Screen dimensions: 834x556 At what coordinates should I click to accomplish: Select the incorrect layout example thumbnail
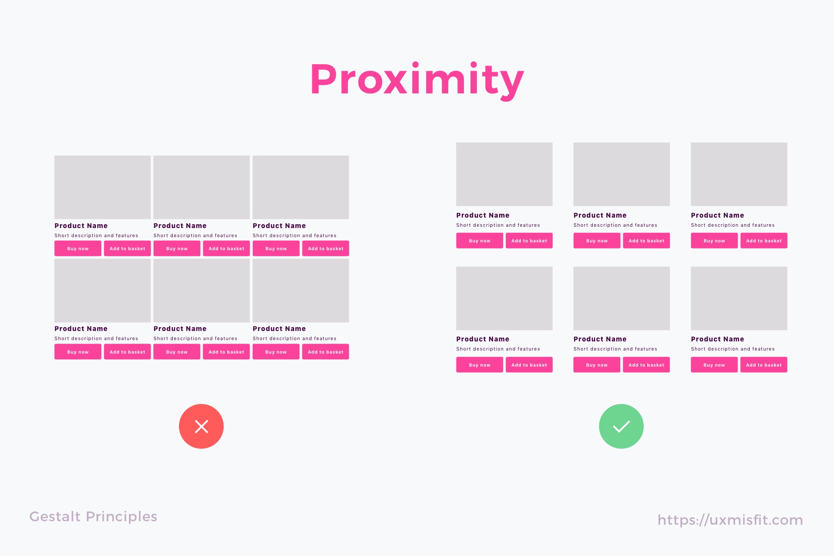[x=202, y=258]
